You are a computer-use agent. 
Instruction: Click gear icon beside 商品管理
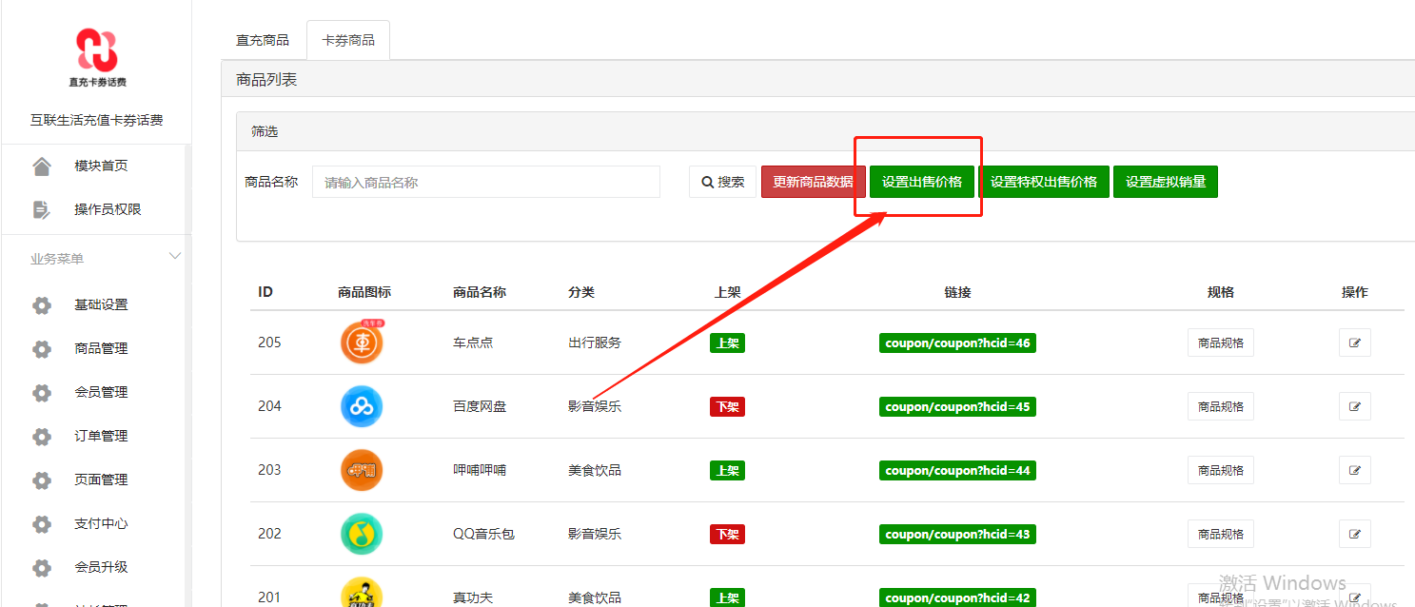click(x=41, y=349)
